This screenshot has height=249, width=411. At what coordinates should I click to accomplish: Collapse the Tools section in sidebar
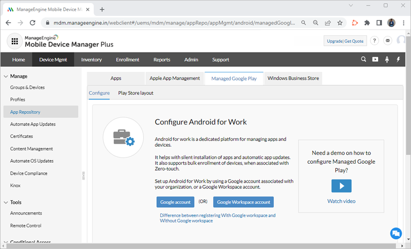pyautogui.click(x=6, y=202)
